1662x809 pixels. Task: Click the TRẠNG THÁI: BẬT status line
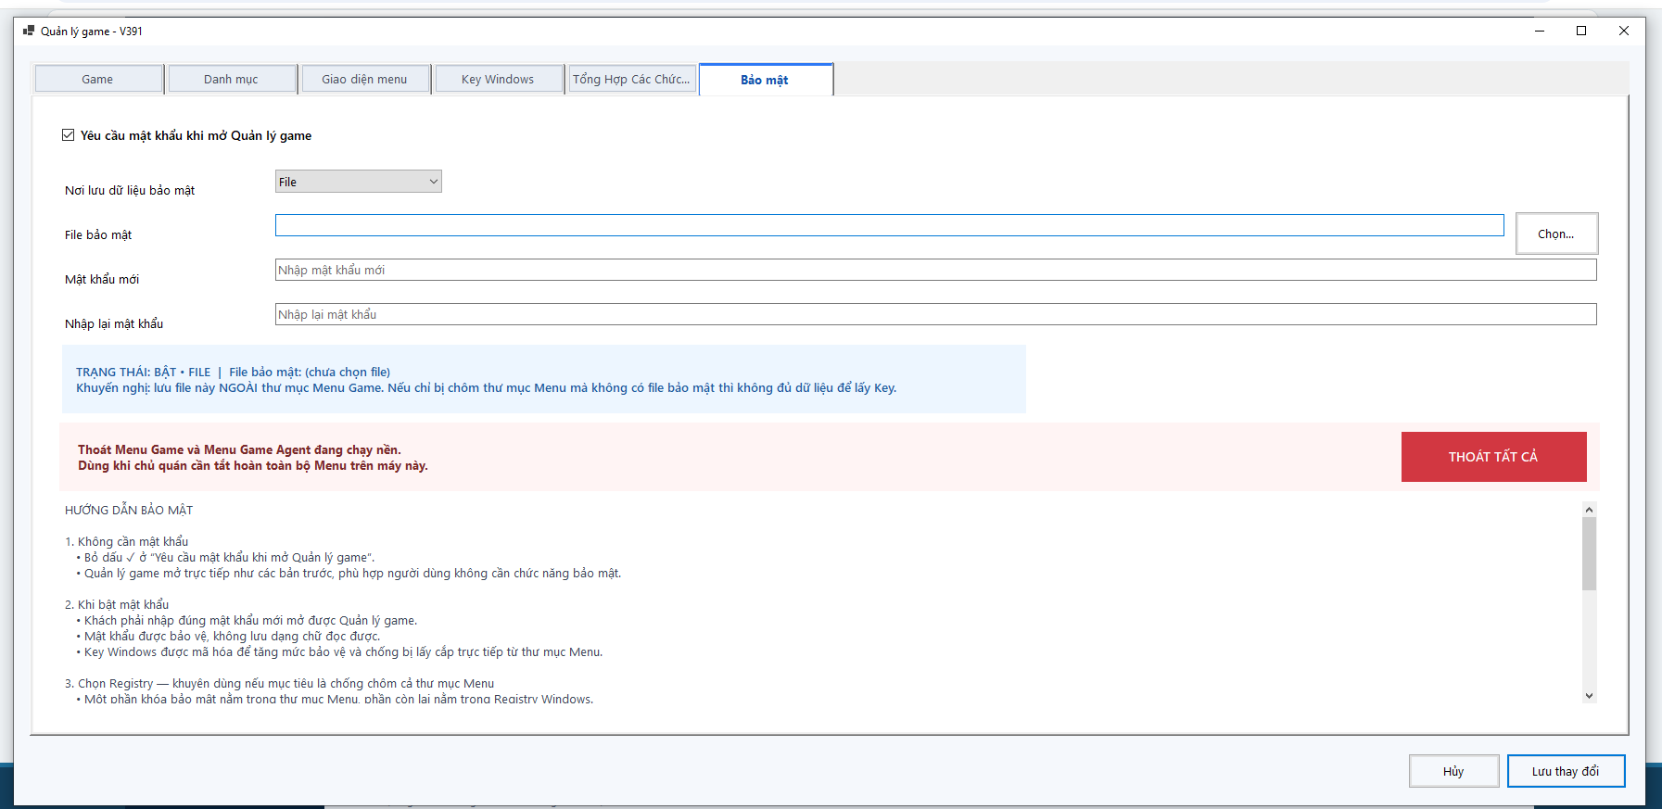click(234, 372)
